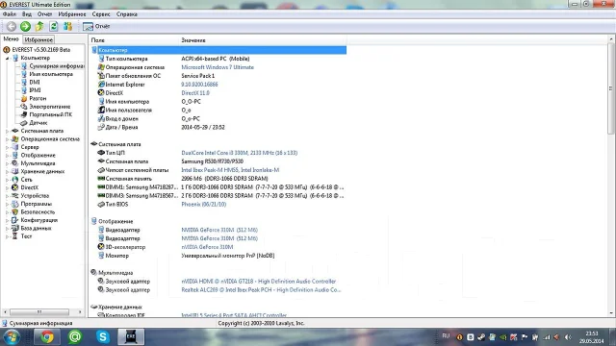Open Microsoft Windows 7 Ultimate link
The width and height of the screenshot is (616, 346).
click(x=218, y=67)
